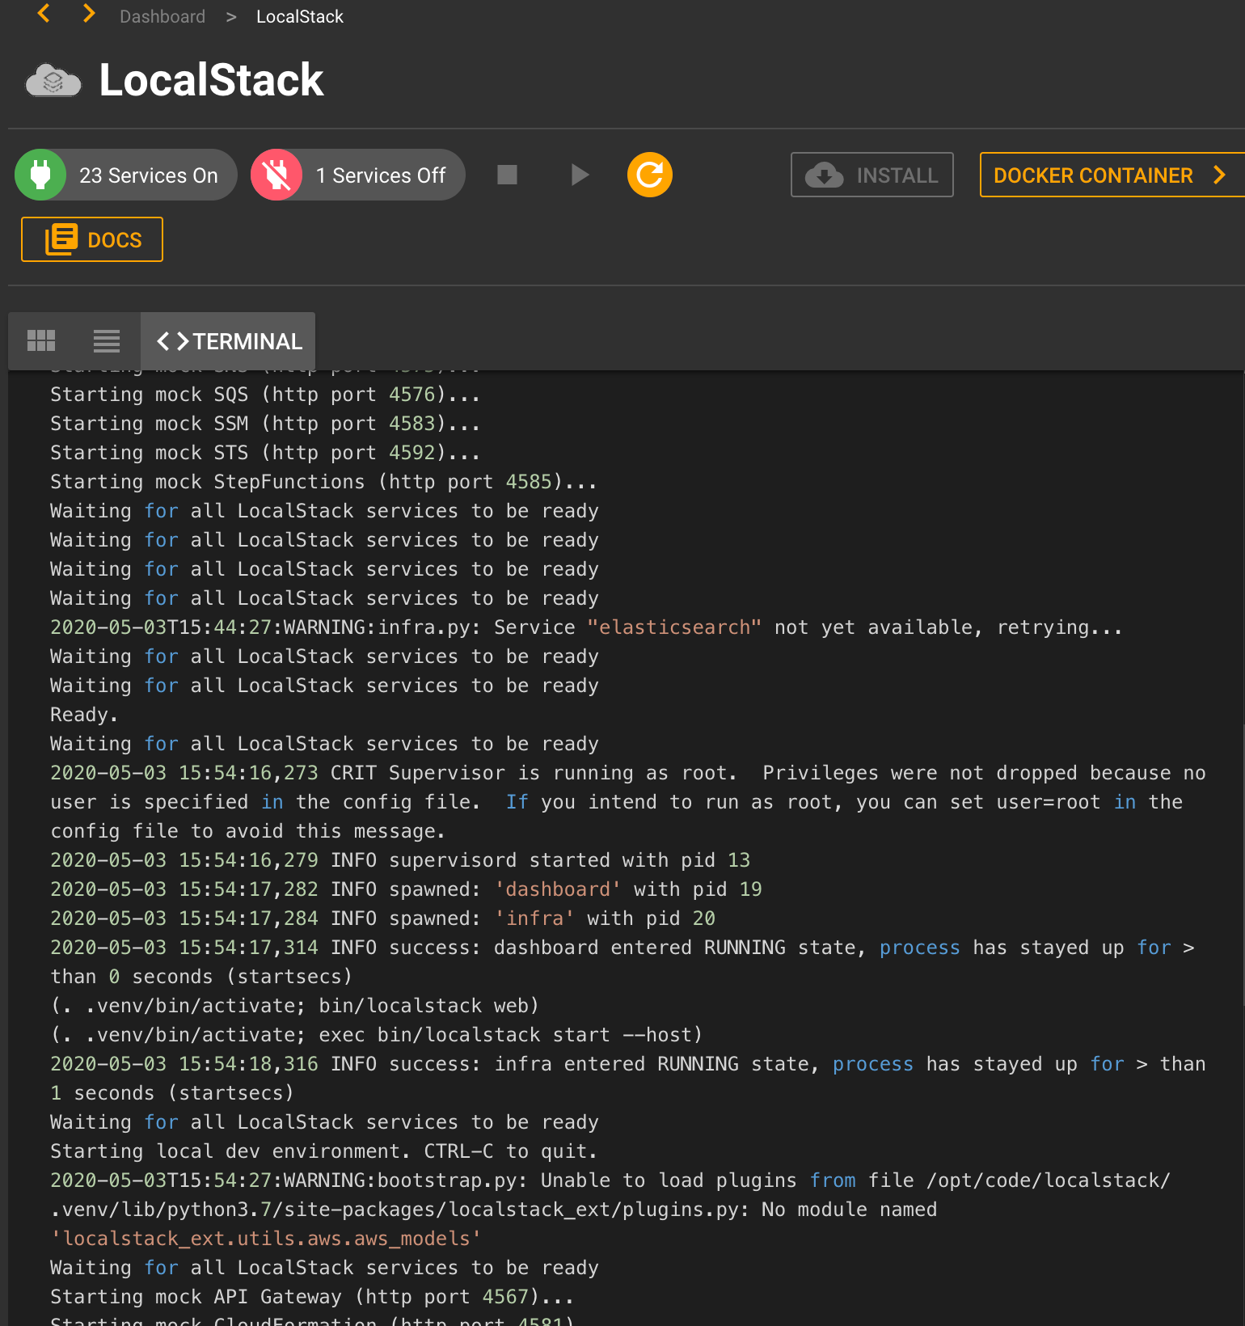Click 'localstack_ext.utils.aws.aws_models' module name text

pos(265,1239)
